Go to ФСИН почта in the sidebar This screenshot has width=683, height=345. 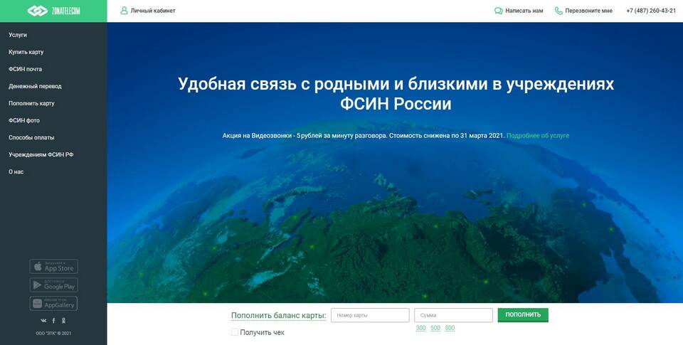(x=26, y=69)
